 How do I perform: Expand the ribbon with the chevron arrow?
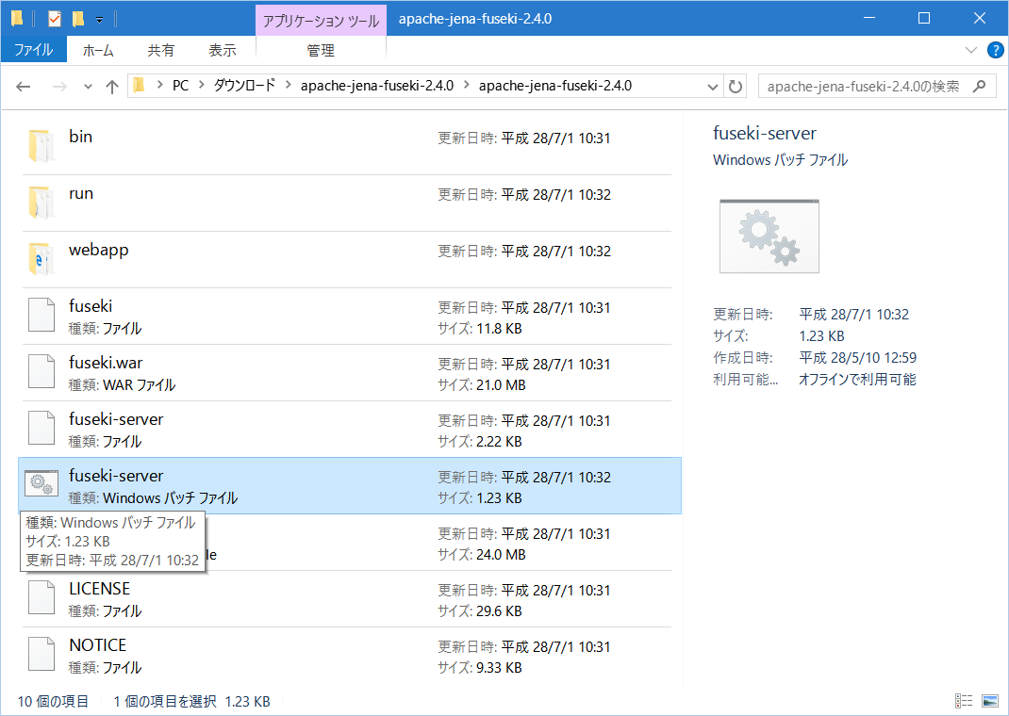point(971,50)
